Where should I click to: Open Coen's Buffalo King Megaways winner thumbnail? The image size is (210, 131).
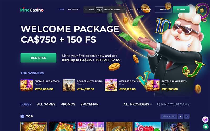point(27,85)
